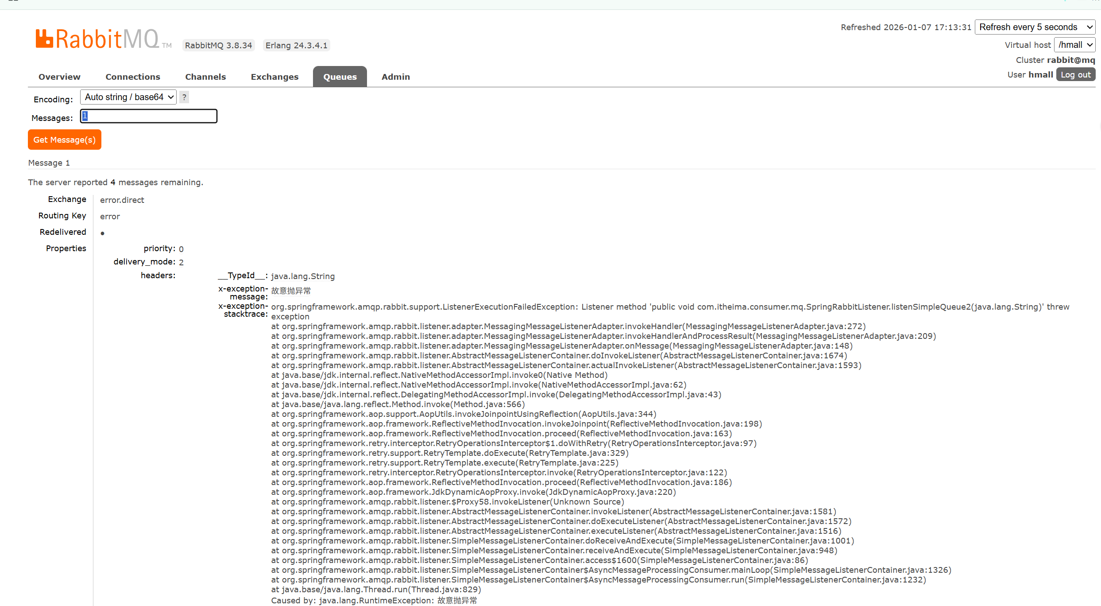Switch to the Connections tab

[x=133, y=77]
